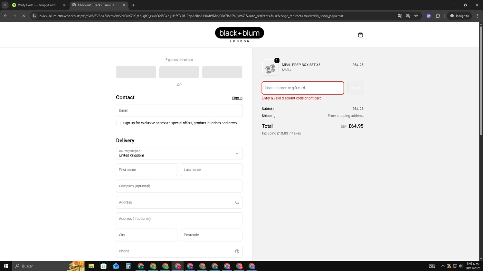This screenshot has width=483, height=271.
Task: Focus the Email input field
Action: pos(179,110)
